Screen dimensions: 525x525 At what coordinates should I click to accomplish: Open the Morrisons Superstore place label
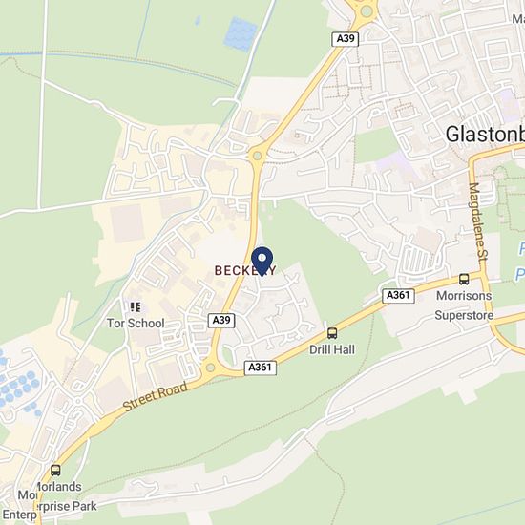(464, 305)
